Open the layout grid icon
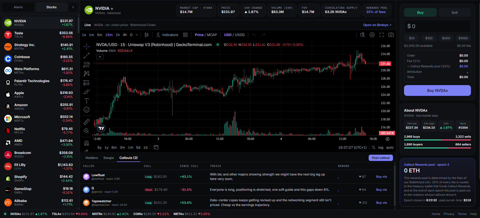Screen dimensions: 480x218 185,35
